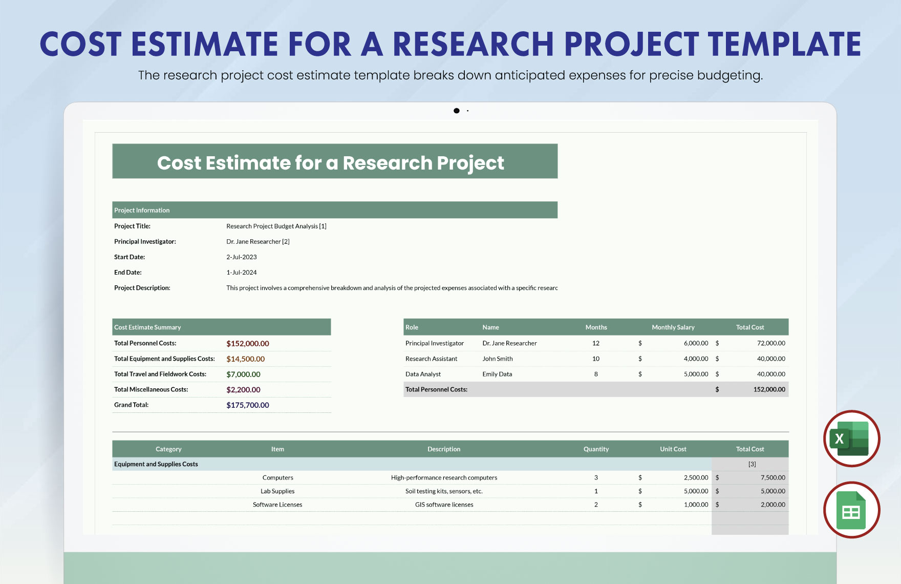901x584 pixels.
Task: Select the 'Emily Data' name cell
Action: [x=498, y=374]
